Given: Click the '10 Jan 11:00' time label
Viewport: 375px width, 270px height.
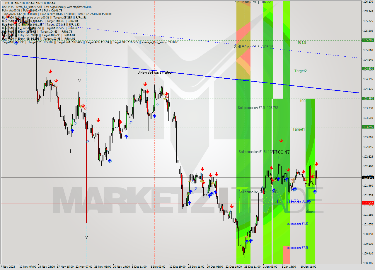Looking at the screenshot, I should 308,267.
